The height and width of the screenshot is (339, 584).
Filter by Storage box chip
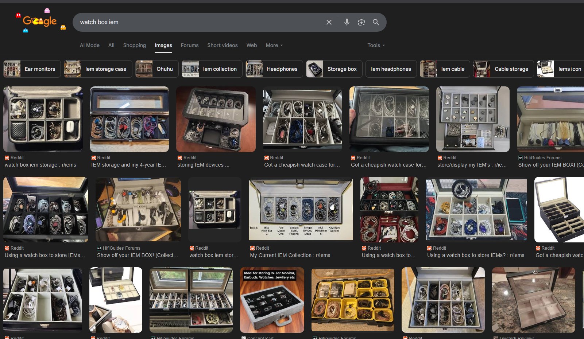[x=334, y=69]
